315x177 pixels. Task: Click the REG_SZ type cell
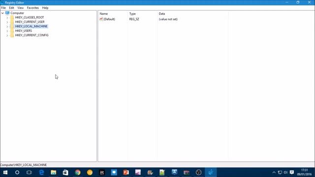[134, 19]
